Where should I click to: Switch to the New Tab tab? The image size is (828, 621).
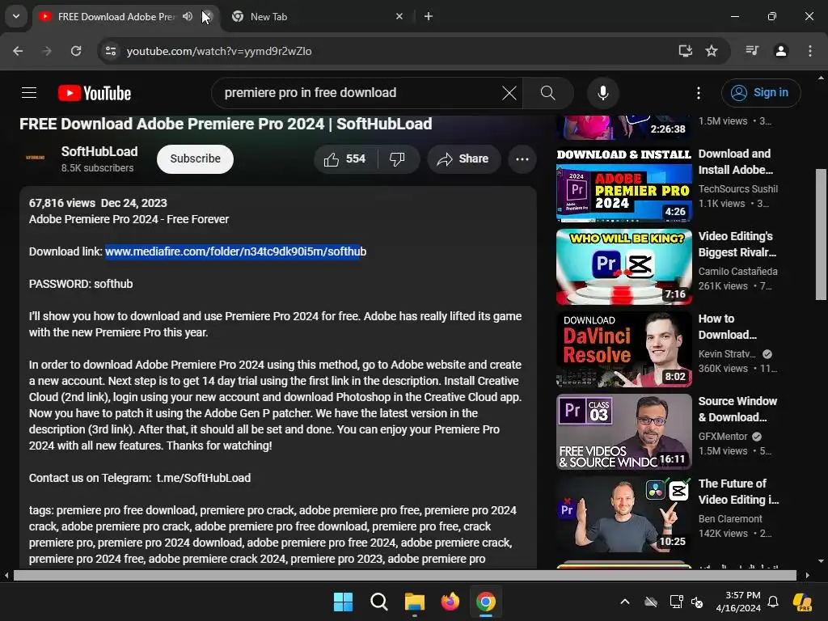[x=311, y=16]
